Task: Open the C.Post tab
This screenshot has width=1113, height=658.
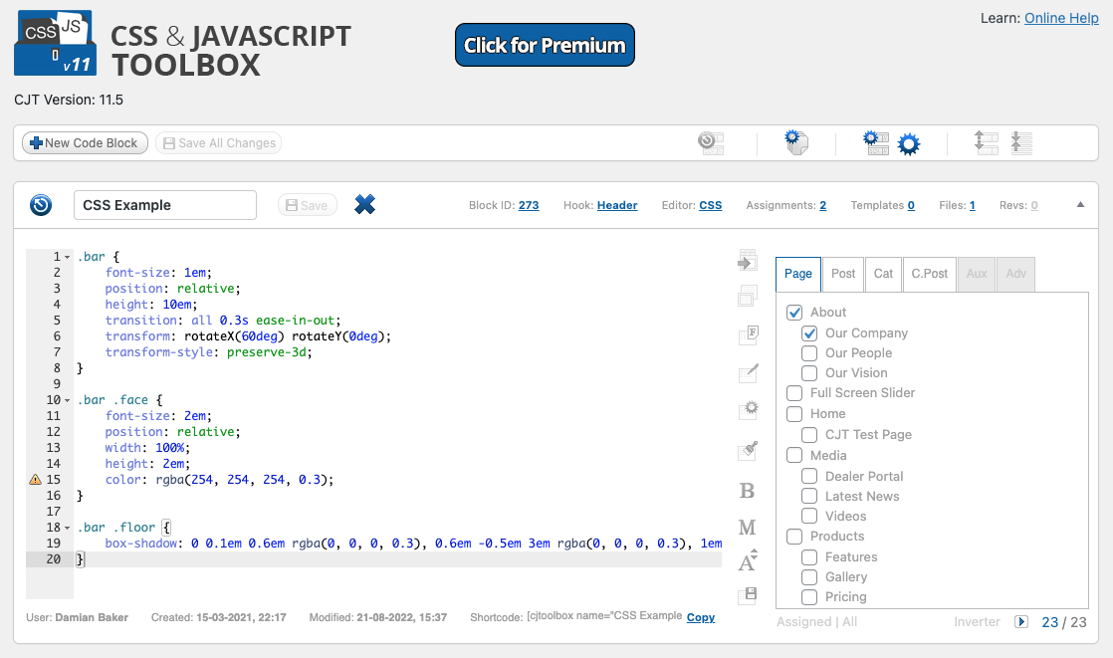Action: [x=929, y=274]
